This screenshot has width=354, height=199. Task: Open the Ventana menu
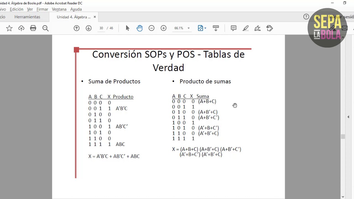59,9
